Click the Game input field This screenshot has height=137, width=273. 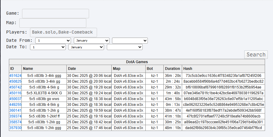tap(55, 13)
